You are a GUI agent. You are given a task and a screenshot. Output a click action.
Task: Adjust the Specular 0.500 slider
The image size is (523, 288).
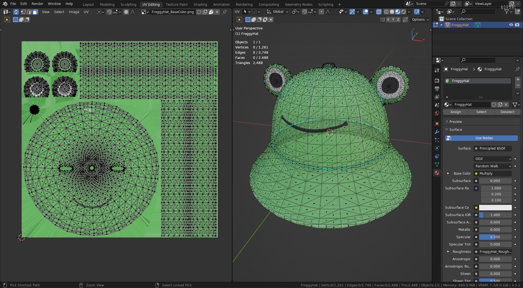tap(495, 237)
